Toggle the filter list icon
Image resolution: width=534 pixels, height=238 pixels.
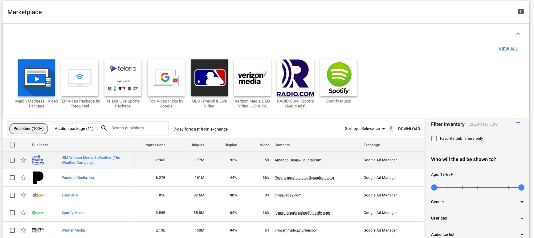[x=518, y=123]
